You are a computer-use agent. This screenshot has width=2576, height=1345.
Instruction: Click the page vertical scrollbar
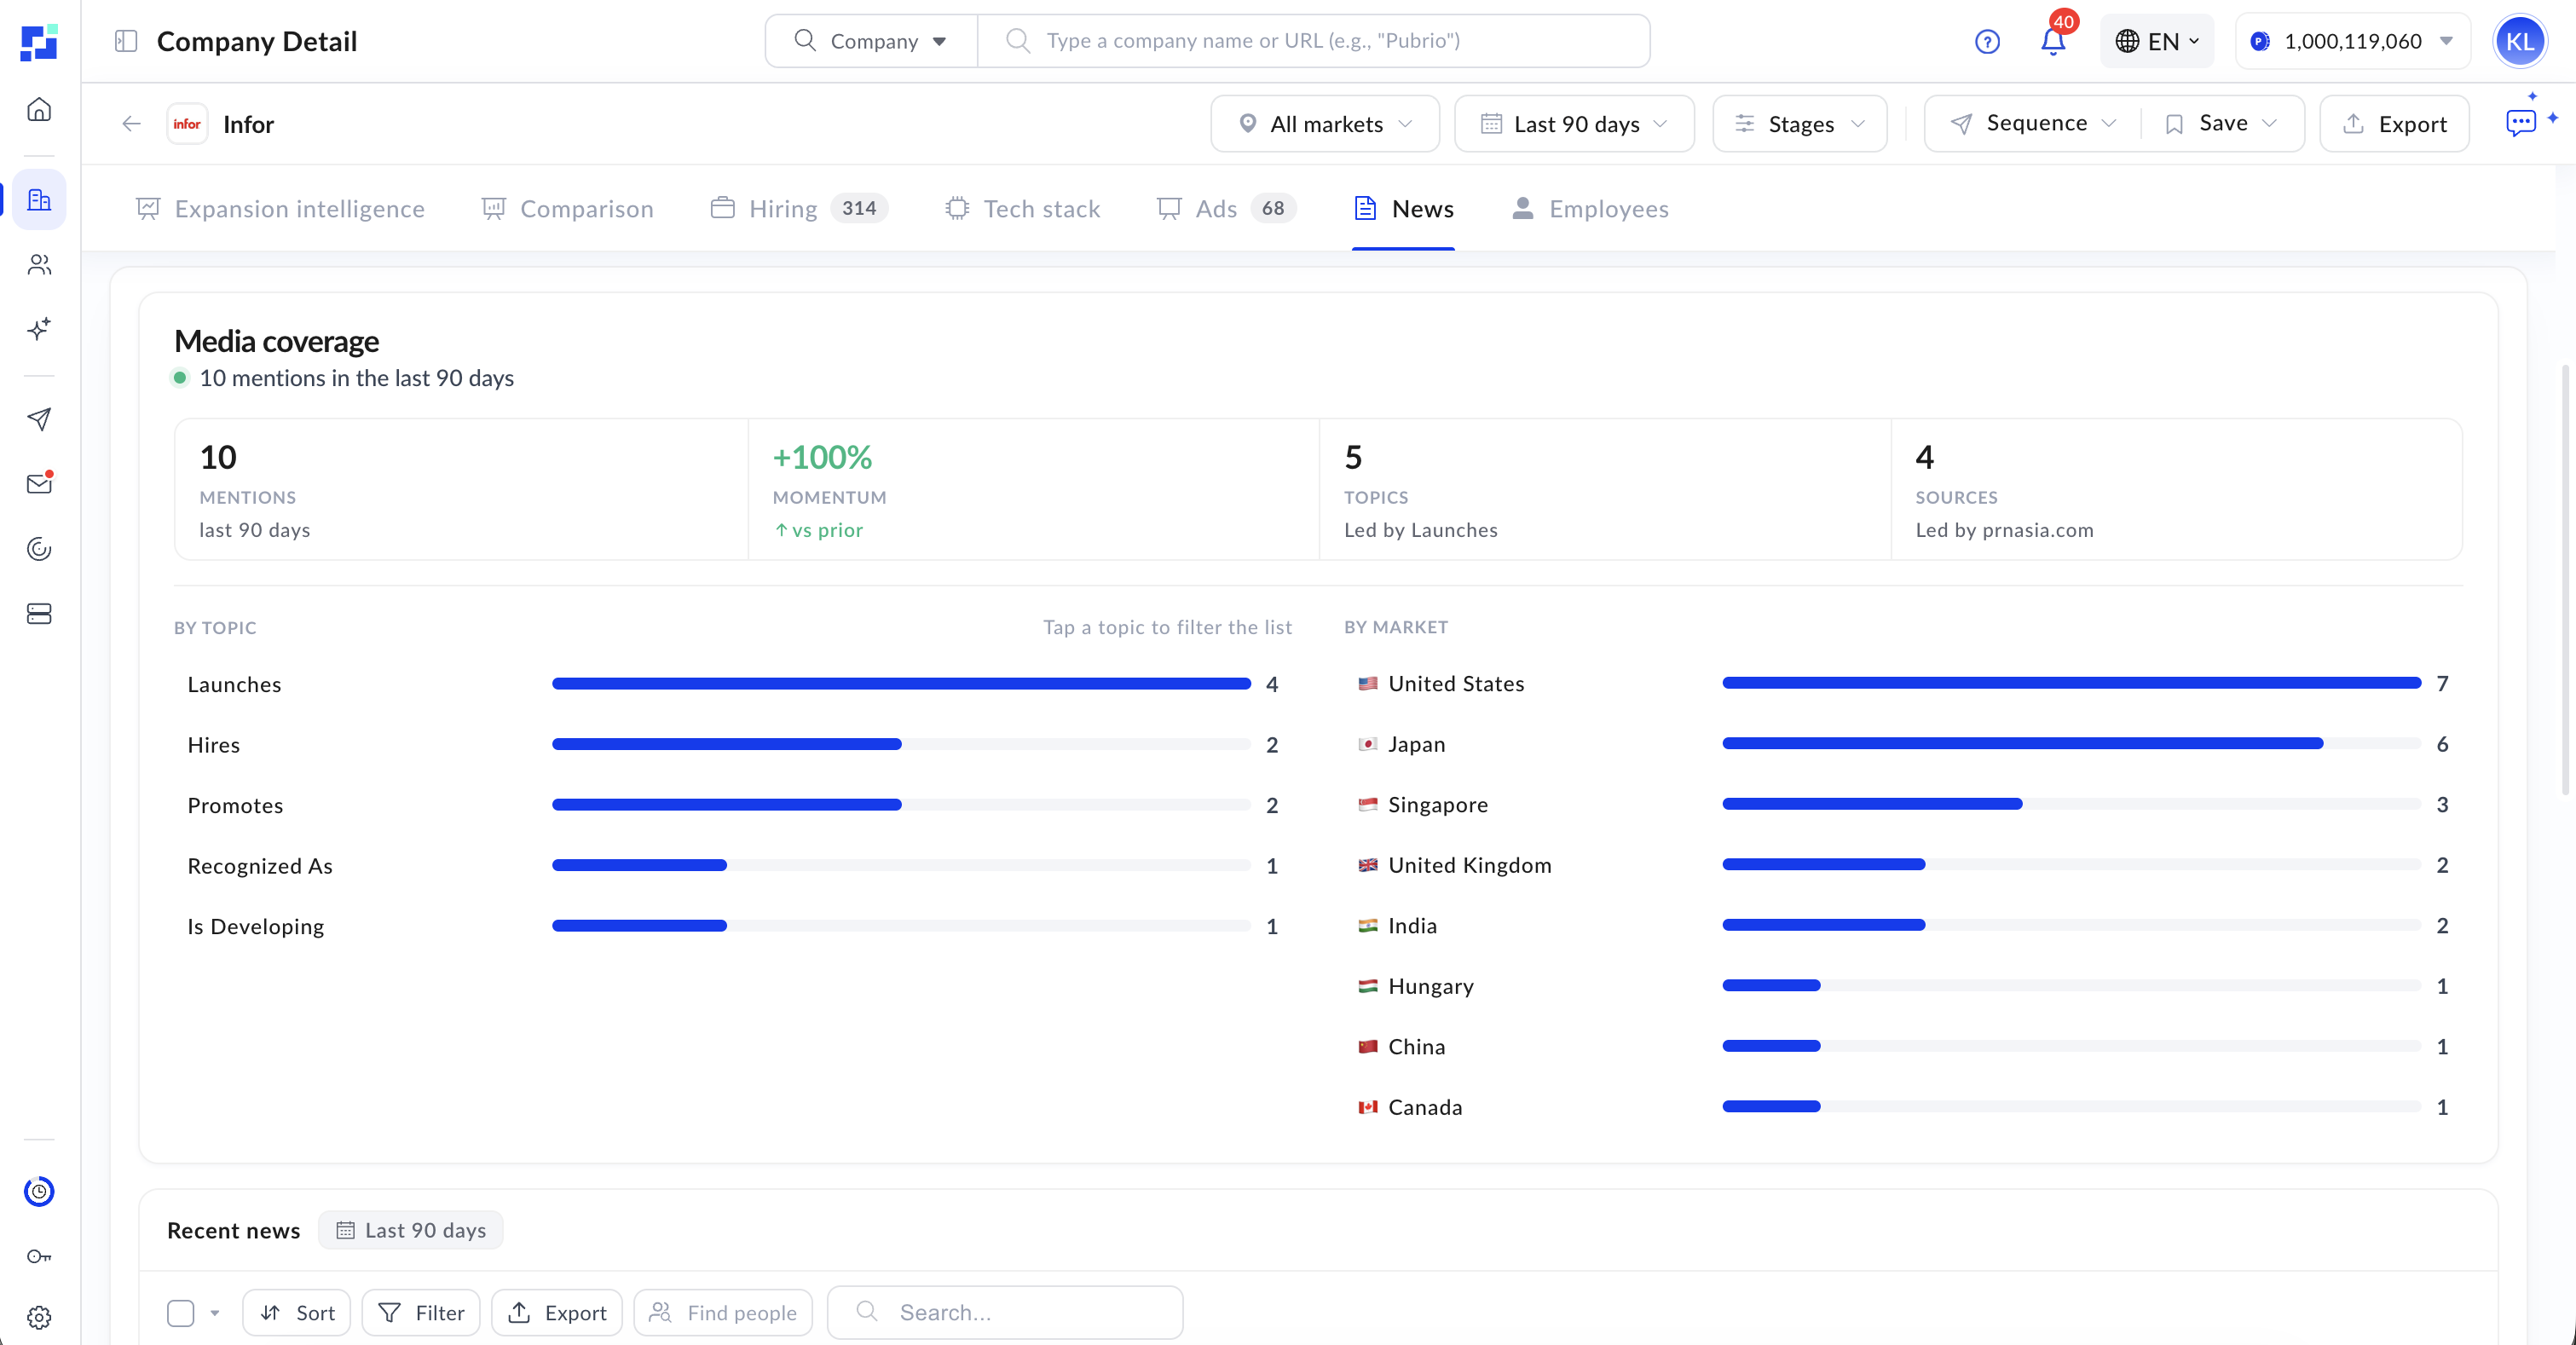[x=2565, y=580]
